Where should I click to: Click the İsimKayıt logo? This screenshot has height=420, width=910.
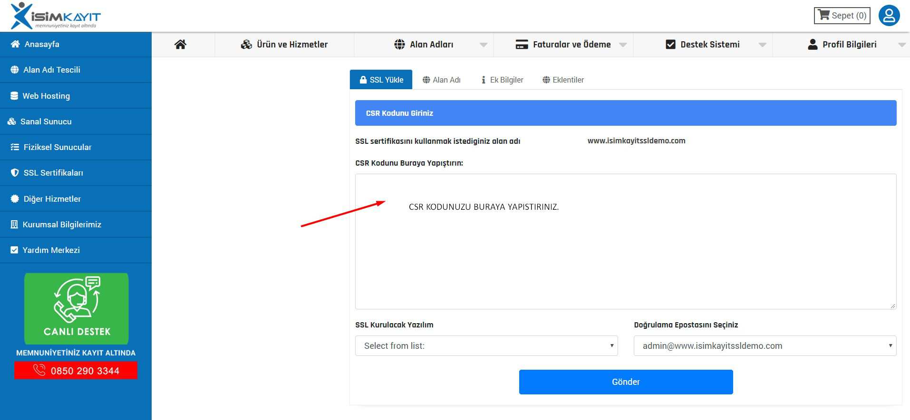coord(56,16)
